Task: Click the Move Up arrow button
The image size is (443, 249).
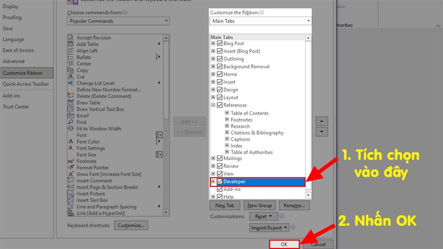Action: 321,121
